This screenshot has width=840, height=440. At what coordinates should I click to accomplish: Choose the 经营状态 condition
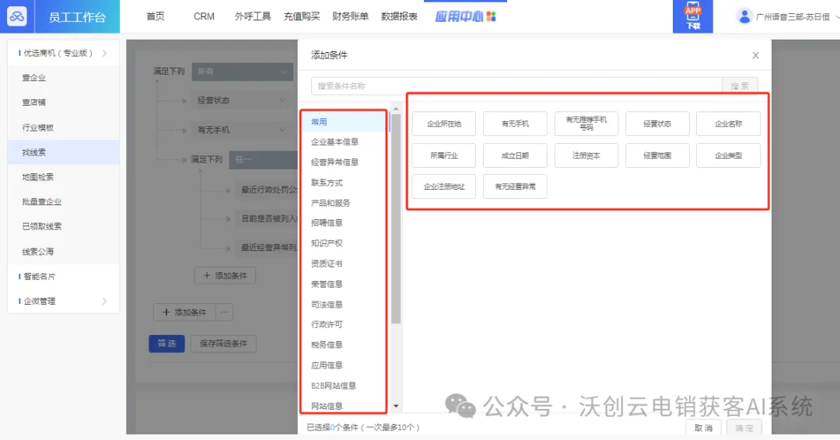[657, 124]
